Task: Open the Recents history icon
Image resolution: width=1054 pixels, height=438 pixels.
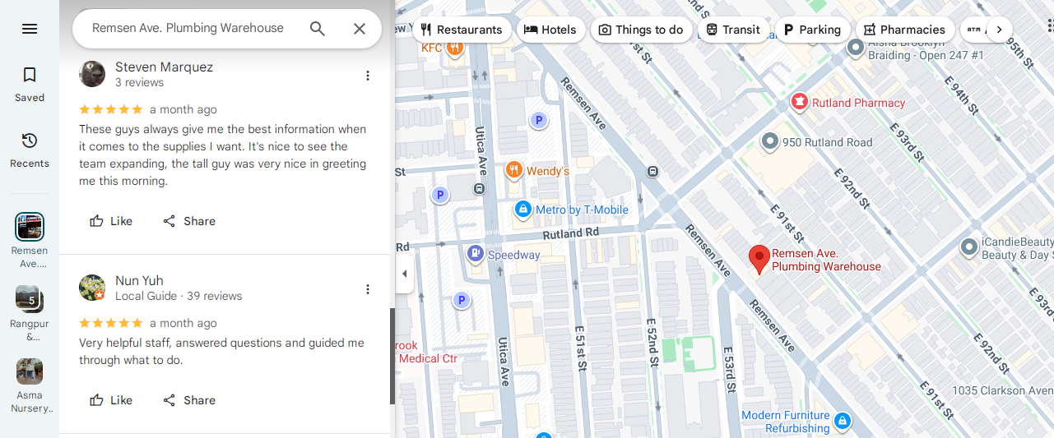Action: pyautogui.click(x=30, y=150)
